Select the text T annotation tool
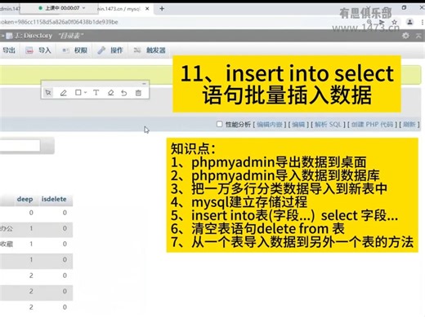 96,93
